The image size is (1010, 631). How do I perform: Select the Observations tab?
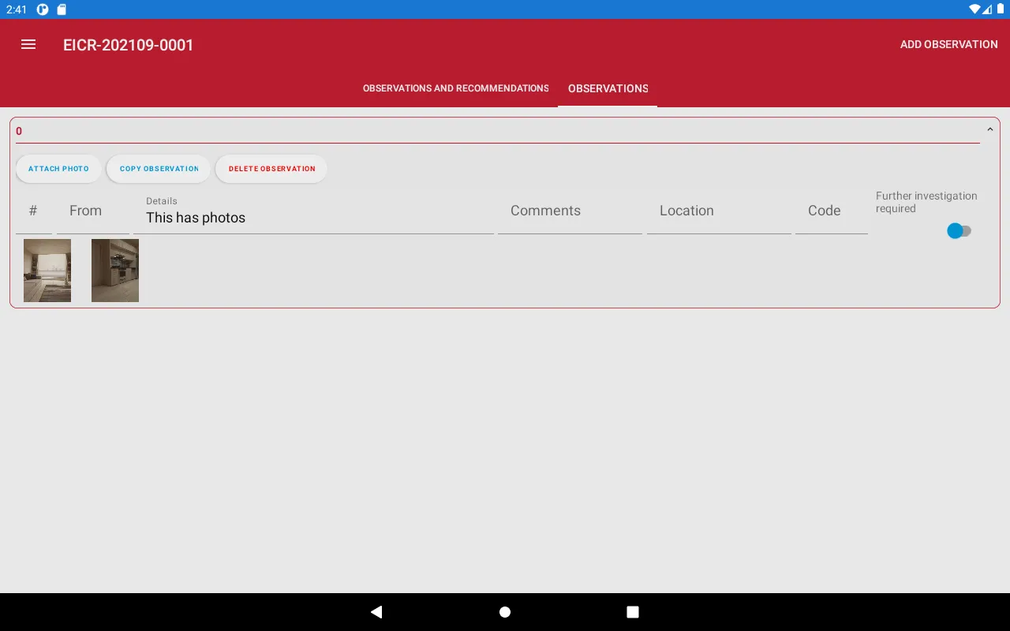point(608,88)
